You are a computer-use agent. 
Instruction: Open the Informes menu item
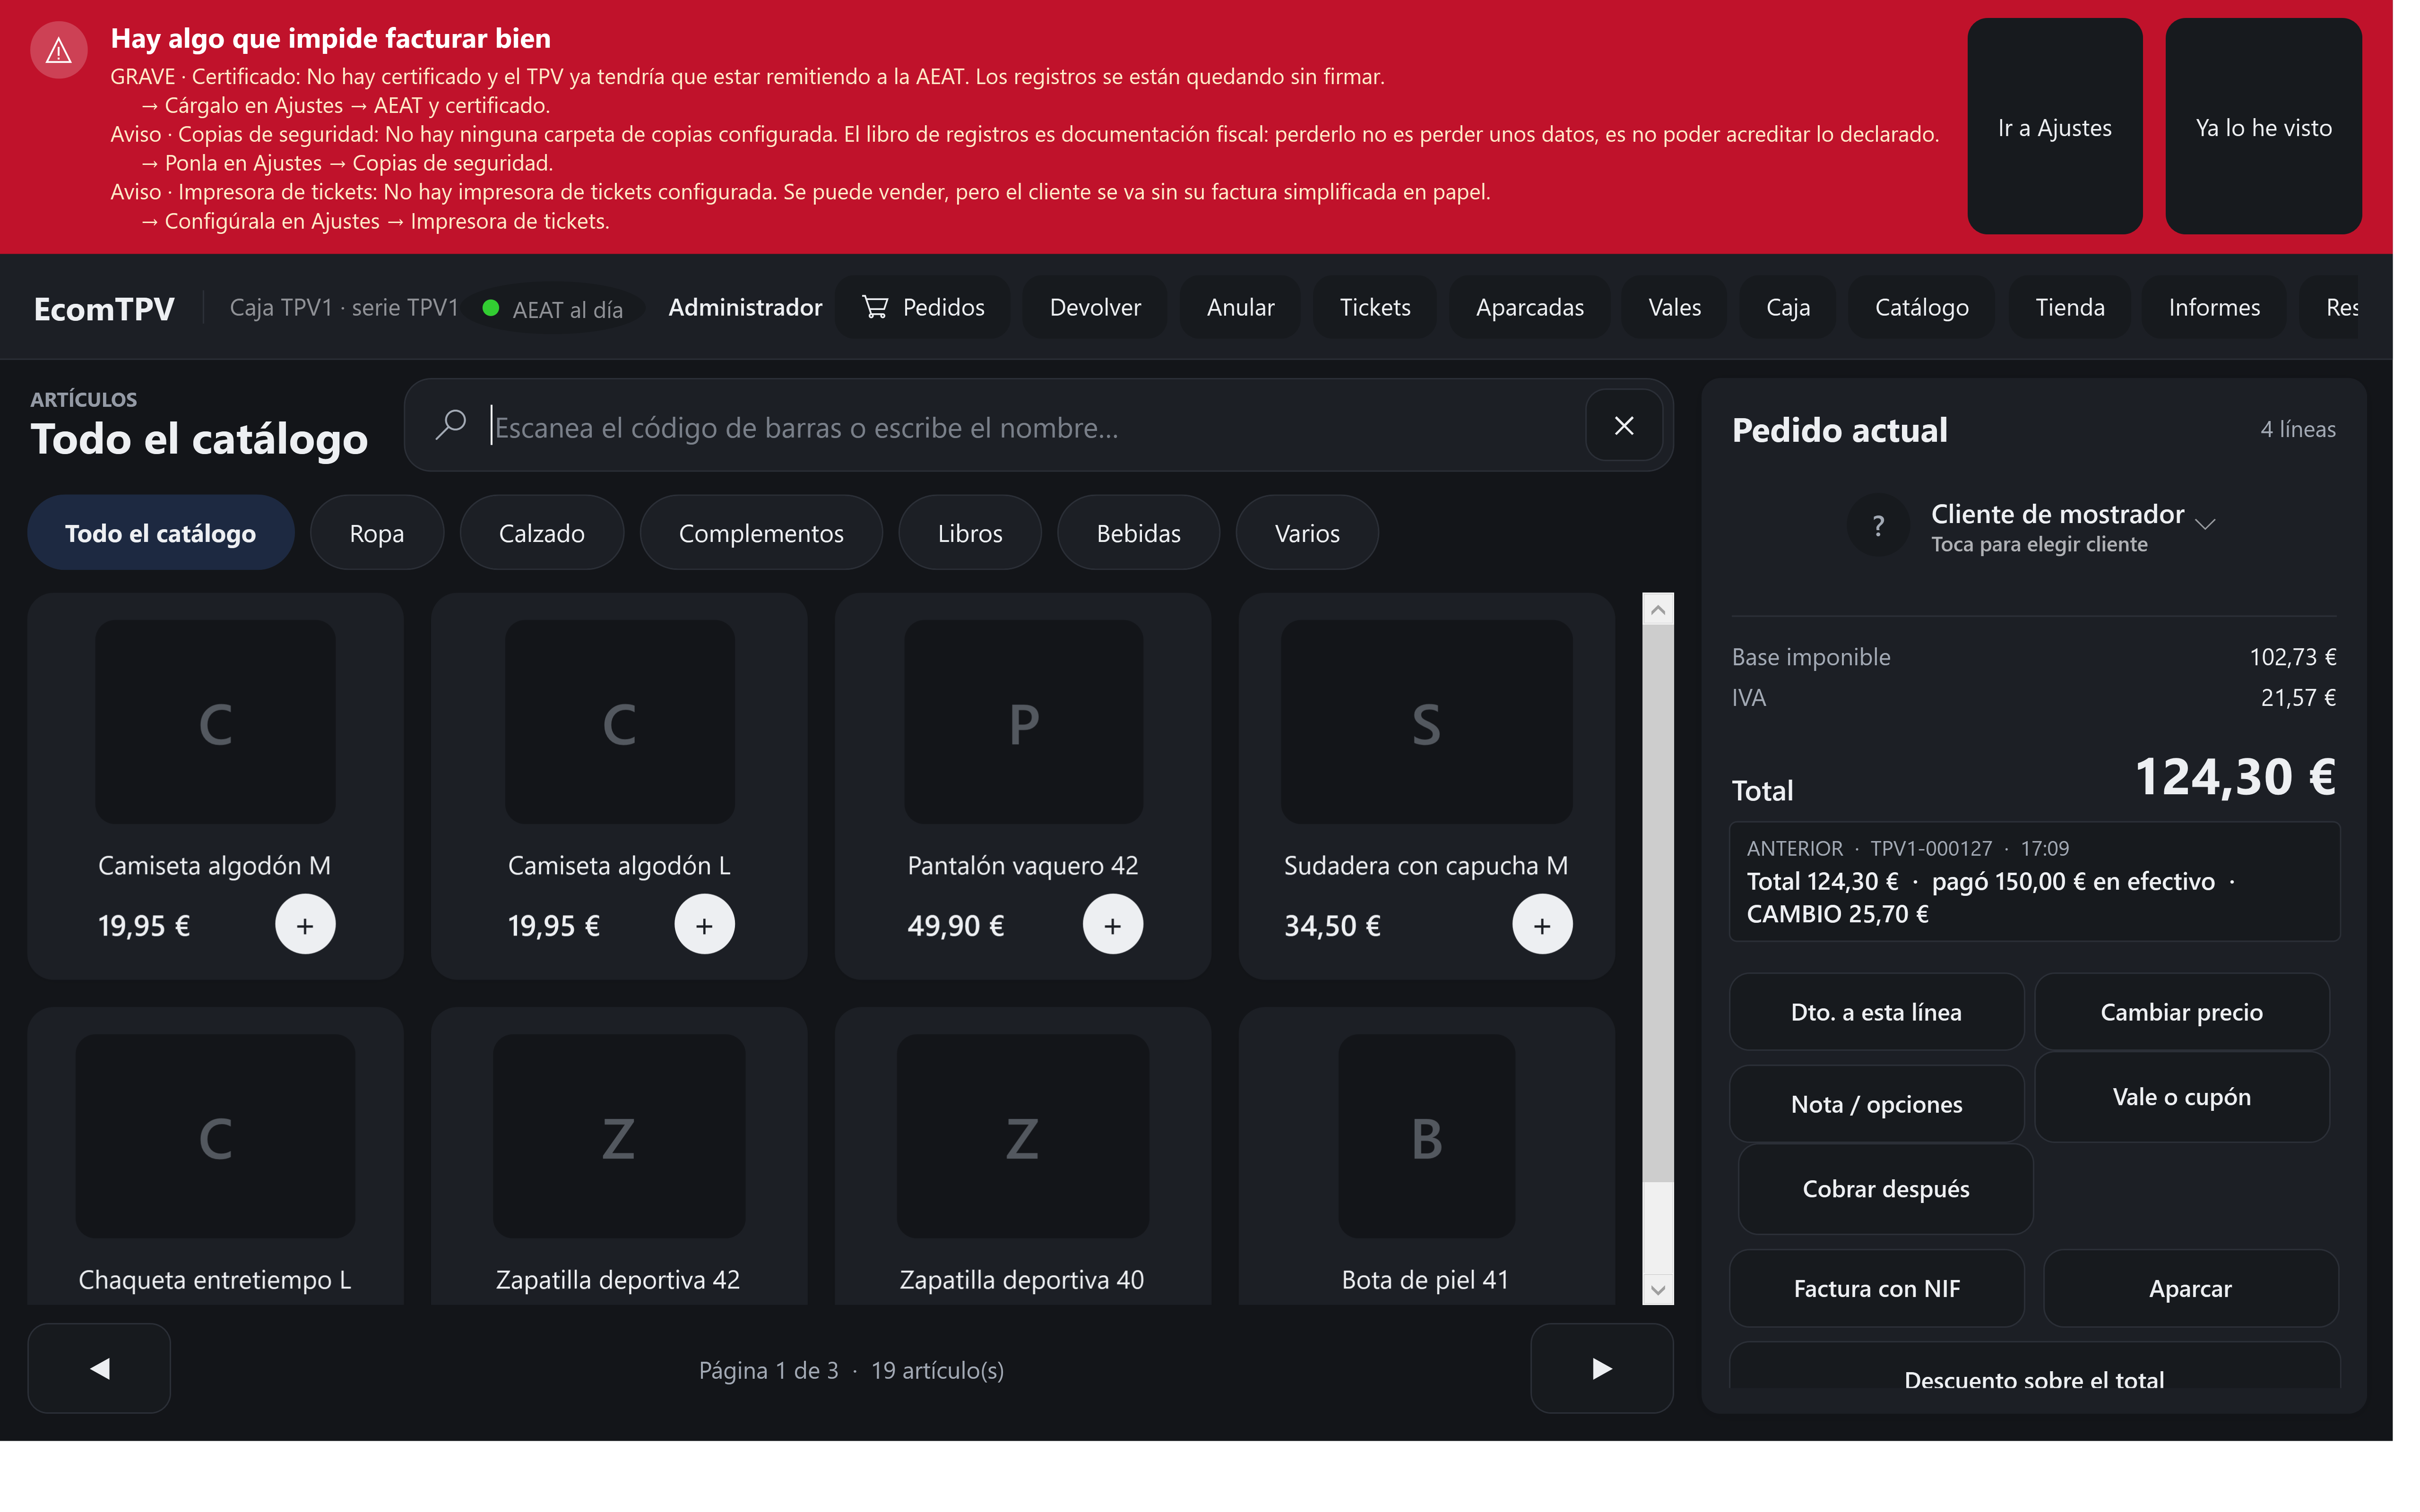point(2213,307)
